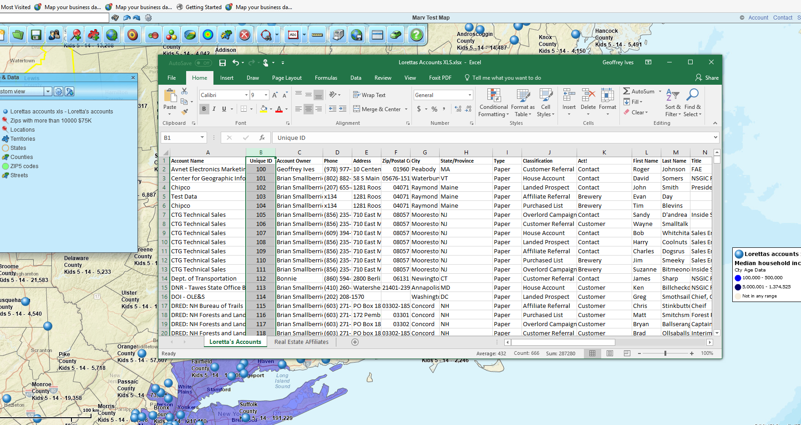Apply yellow fill color swatch
This screenshot has height=425, width=801.
(264, 109)
